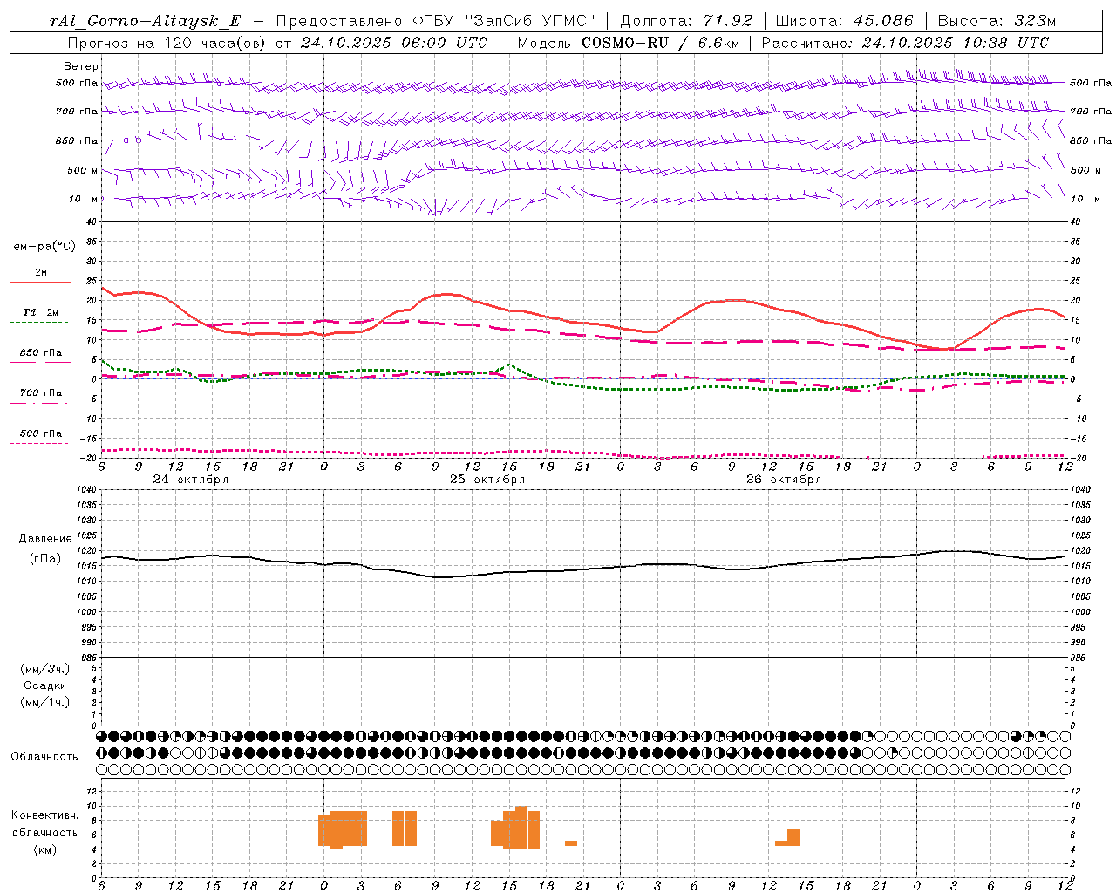
Task: Click the Тем-ра(°C) panel label
Action: [41, 247]
